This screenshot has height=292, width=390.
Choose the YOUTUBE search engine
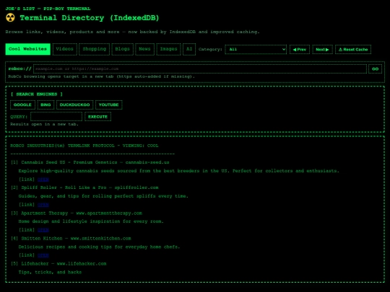click(x=108, y=105)
